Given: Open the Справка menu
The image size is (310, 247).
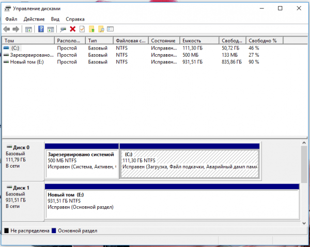Looking at the screenshot, I should coord(75,19).
